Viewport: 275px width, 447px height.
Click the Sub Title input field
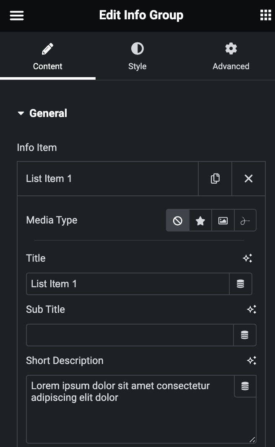point(130,335)
